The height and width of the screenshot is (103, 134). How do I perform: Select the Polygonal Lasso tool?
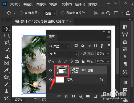tap(6, 42)
